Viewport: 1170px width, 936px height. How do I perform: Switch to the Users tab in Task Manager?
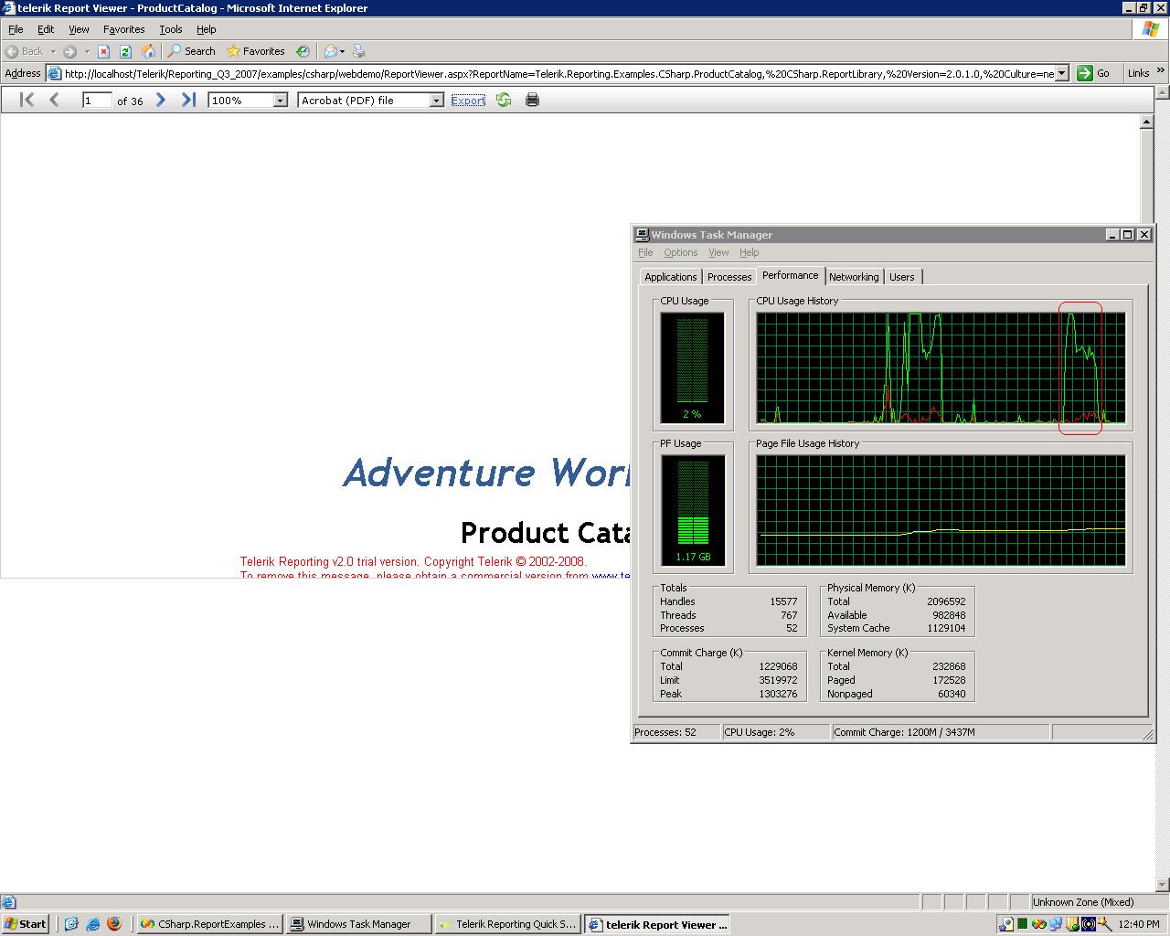coord(902,277)
